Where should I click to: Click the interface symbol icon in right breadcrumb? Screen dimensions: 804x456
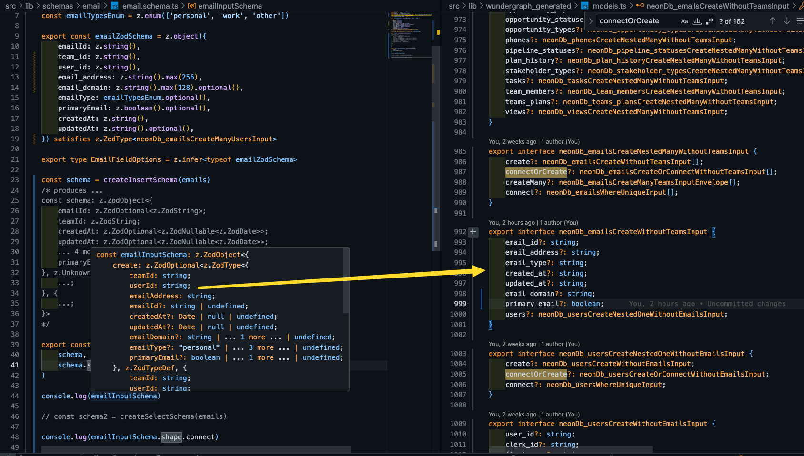[x=640, y=6]
